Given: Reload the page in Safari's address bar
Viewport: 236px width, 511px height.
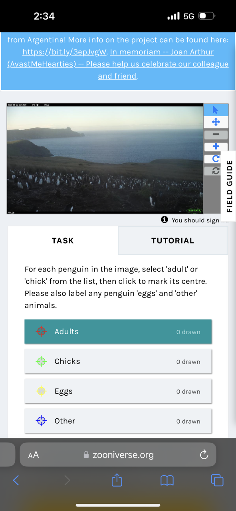Looking at the screenshot, I should click(x=204, y=455).
